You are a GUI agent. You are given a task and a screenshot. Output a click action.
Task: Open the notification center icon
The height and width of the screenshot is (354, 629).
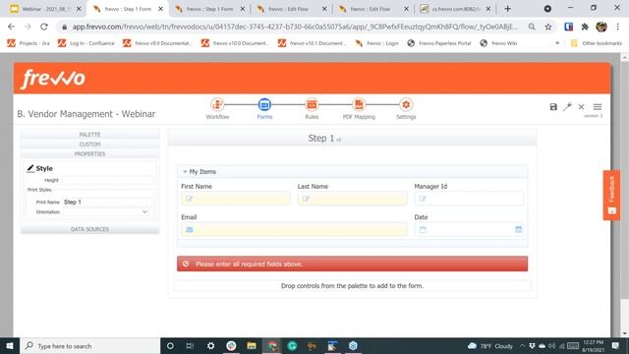(616, 345)
